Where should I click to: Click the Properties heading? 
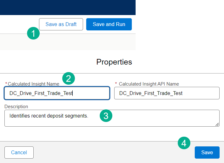[x=114, y=62]
